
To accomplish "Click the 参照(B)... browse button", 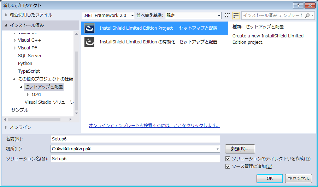I will tap(240, 149).
